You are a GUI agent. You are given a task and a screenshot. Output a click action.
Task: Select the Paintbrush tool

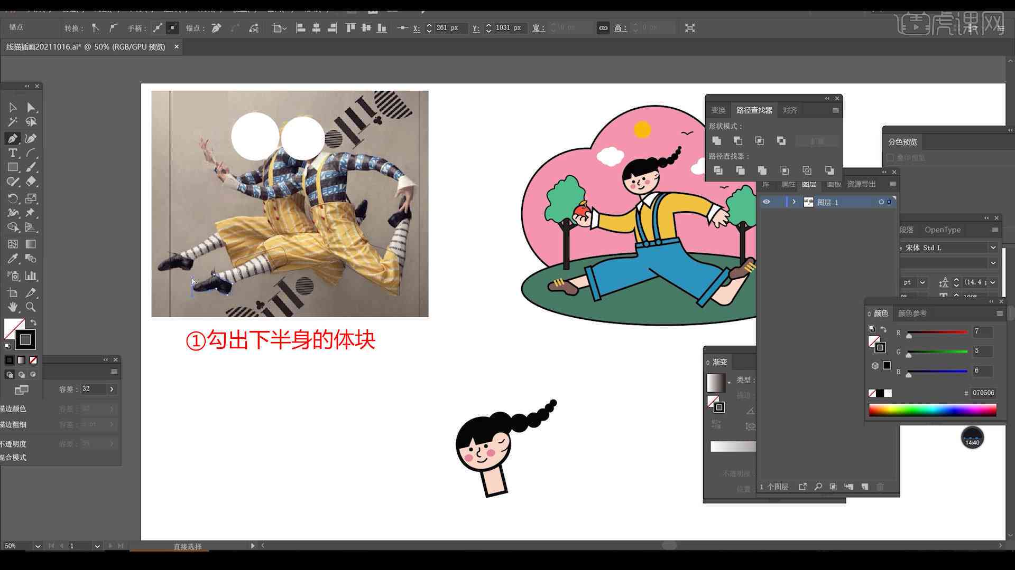point(31,167)
